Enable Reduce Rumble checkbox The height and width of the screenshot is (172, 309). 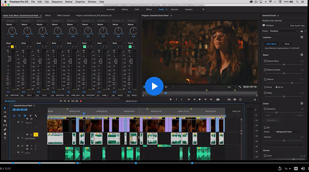(x=265, y=70)
